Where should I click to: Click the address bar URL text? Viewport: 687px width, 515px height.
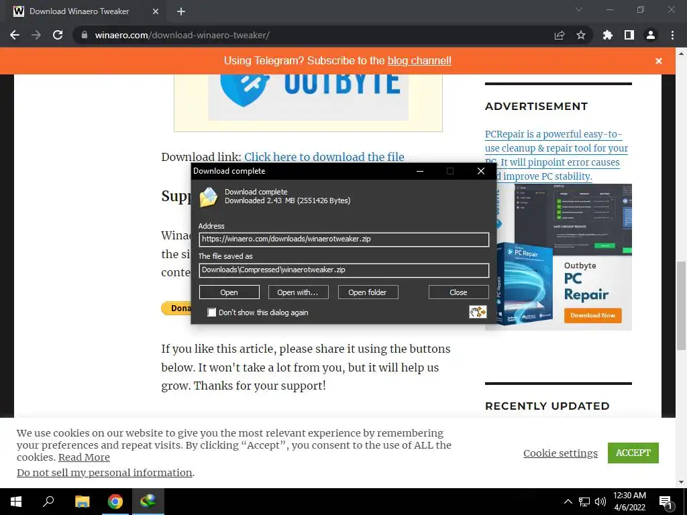point(182,35)
